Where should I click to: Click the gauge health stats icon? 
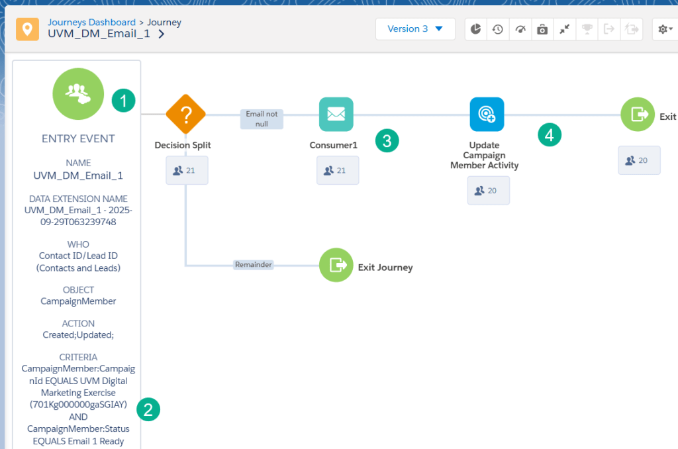(x=520, y=29)
